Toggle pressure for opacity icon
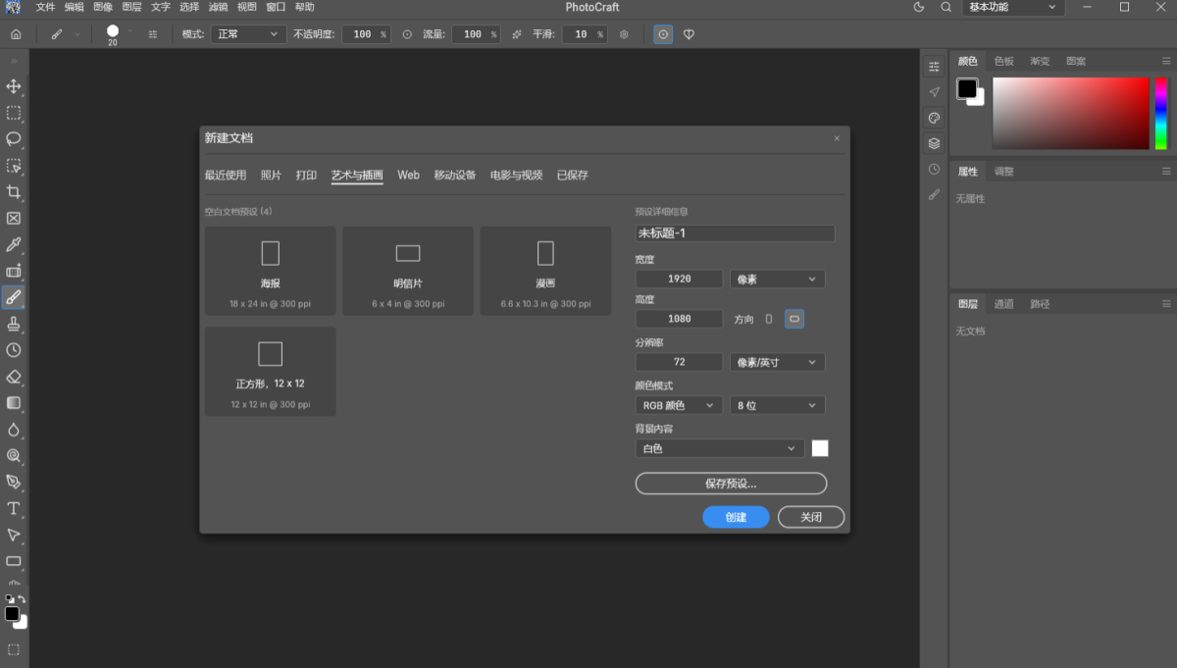The height and width of the screenshot is (668, 1177). click(407, 34)
